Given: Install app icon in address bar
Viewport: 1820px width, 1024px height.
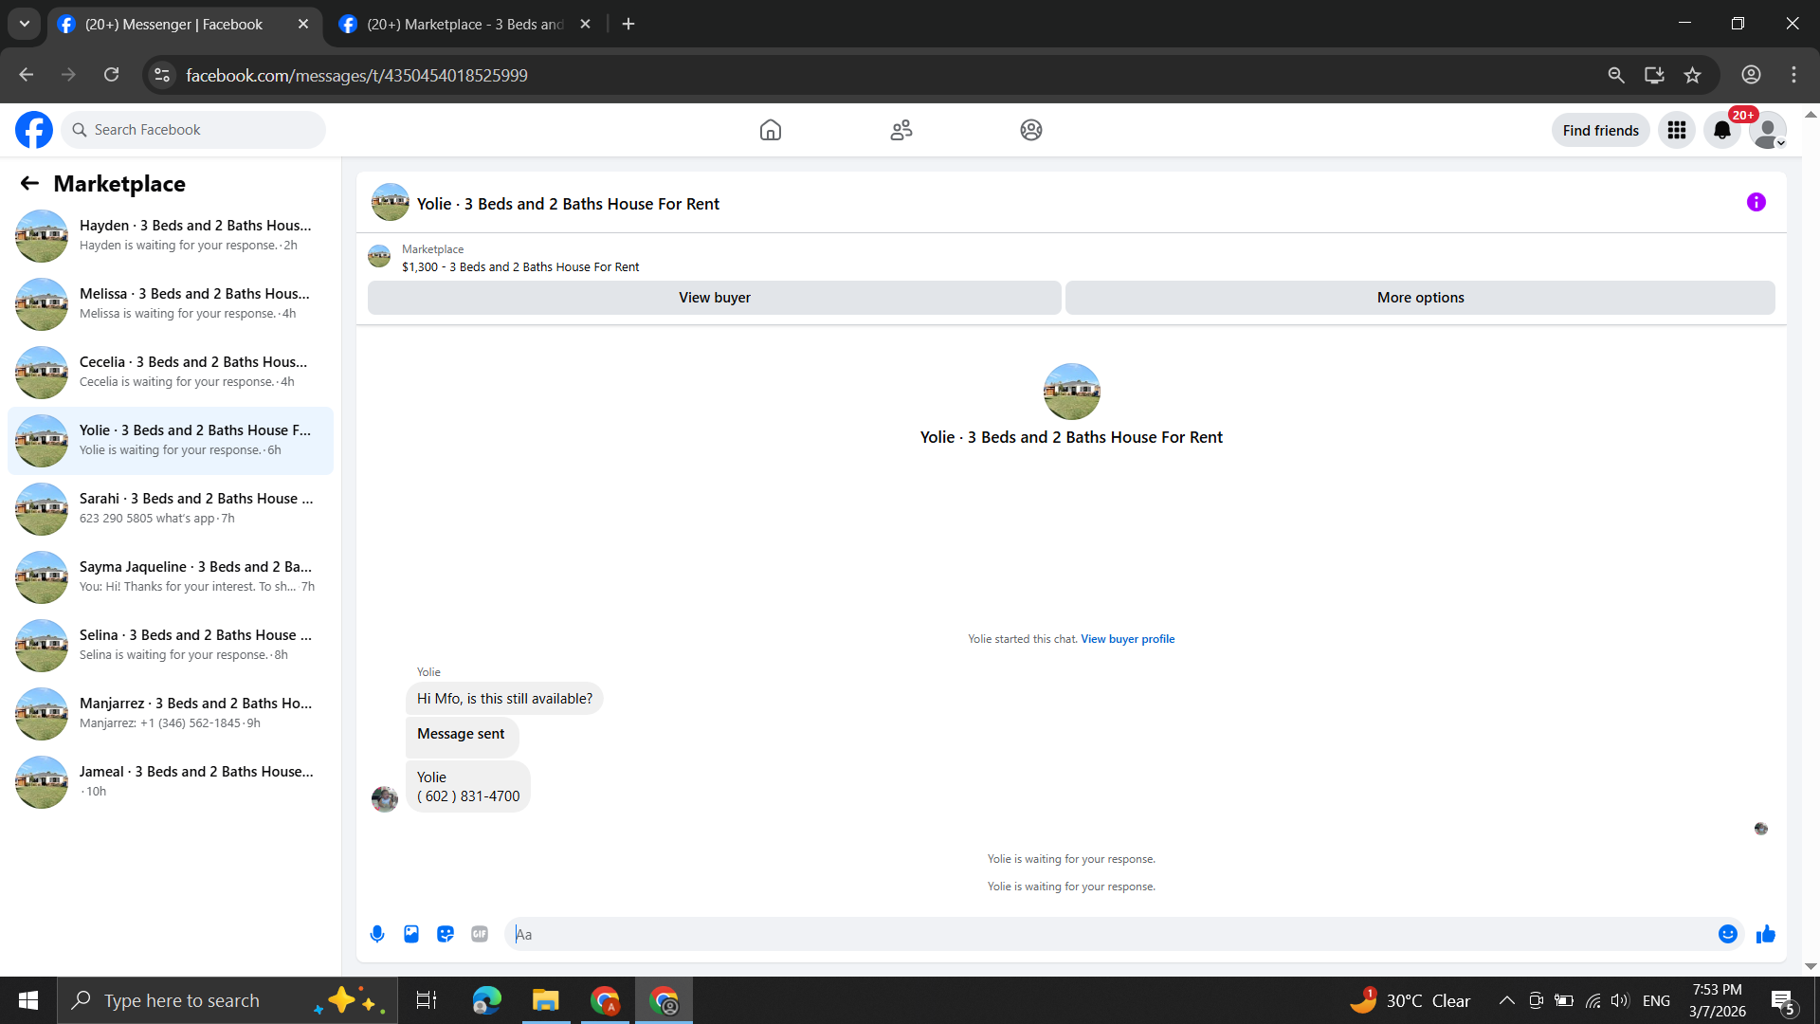Looking at the screenshot, I should tap(1654, 75).
